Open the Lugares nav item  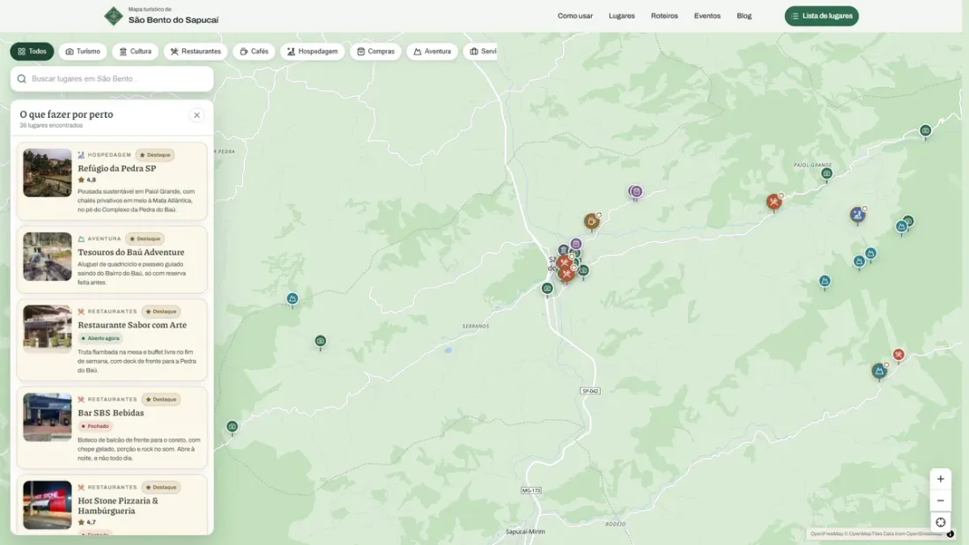(x=621, y=16)
